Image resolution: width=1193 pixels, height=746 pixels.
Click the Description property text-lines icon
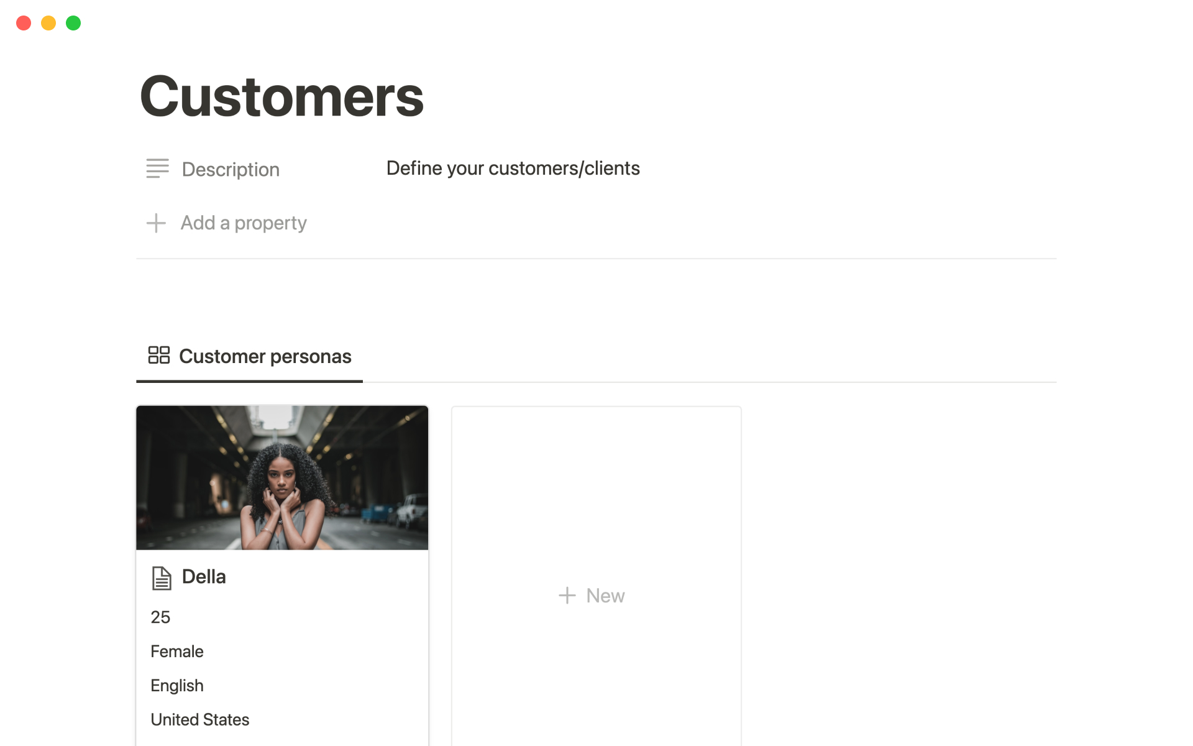tap(157, 168)
